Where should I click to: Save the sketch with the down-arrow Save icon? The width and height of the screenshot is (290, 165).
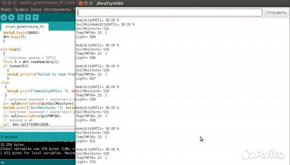click(35, 17)
